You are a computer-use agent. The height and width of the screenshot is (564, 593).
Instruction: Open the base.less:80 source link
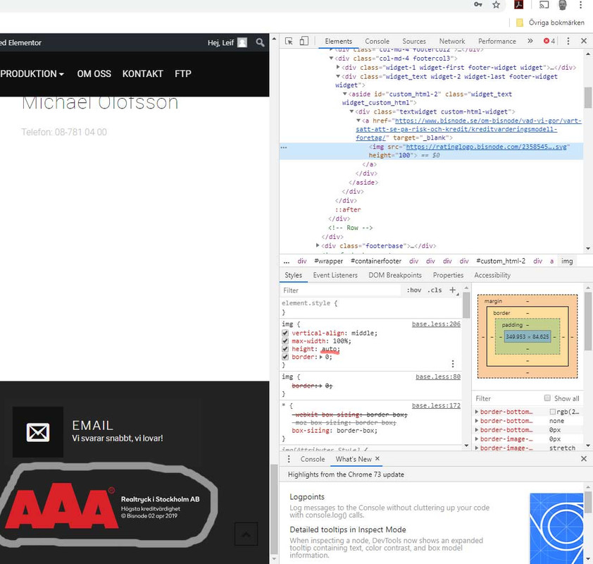pyautogui.click(x=438, y=376)
